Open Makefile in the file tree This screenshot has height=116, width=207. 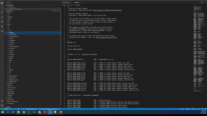click(10, 84)
